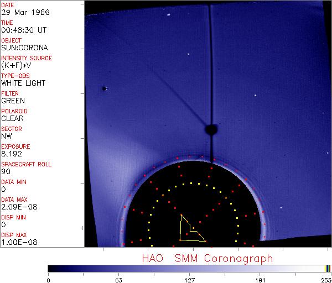Click the exposure value 8.192
This screenshot has width=332, height=283.
(x=12, y=154)
